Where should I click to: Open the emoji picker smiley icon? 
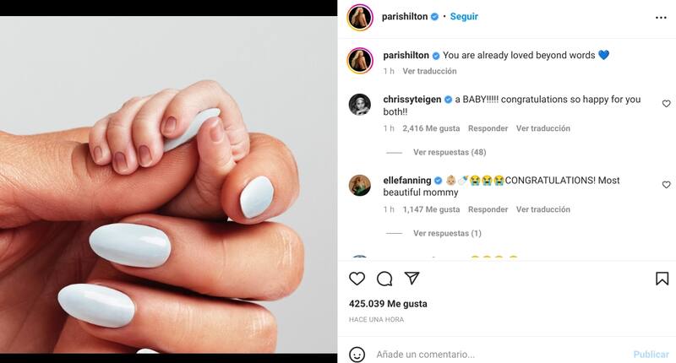[x=357, y=355]
